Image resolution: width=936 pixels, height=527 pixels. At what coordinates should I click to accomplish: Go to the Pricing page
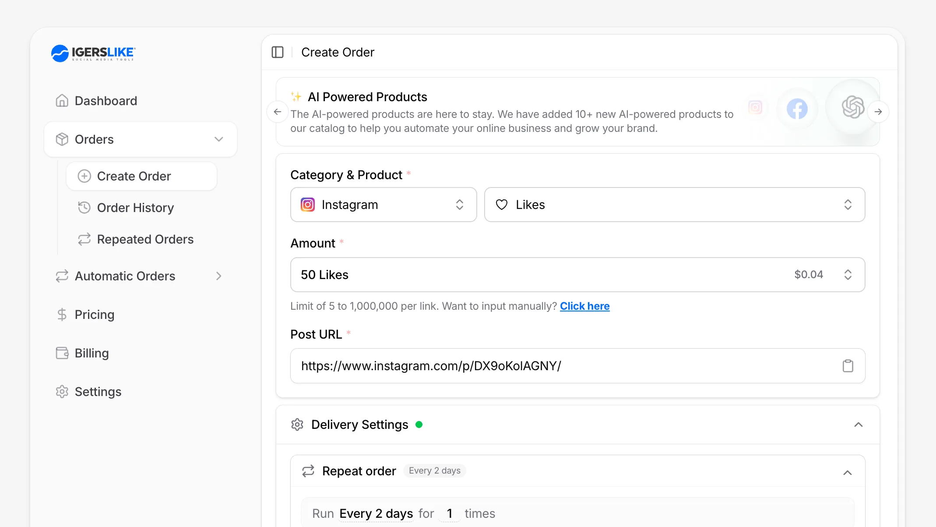point(141,315)
